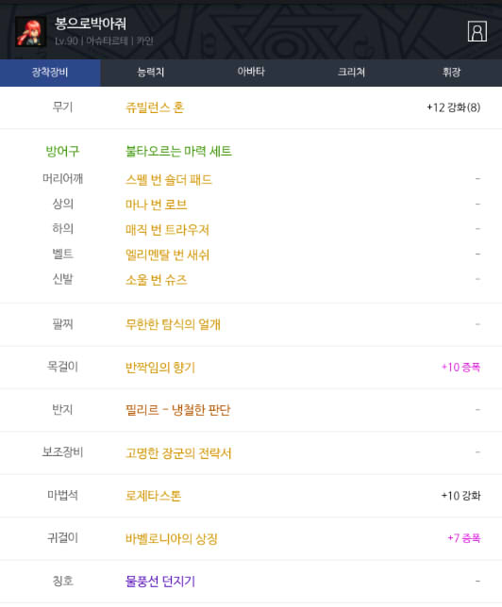View bracelet 무한한 탐식의 얼개
Viewport: 502px width, 607px height.
pyautogui.click(x=173, y=324)
